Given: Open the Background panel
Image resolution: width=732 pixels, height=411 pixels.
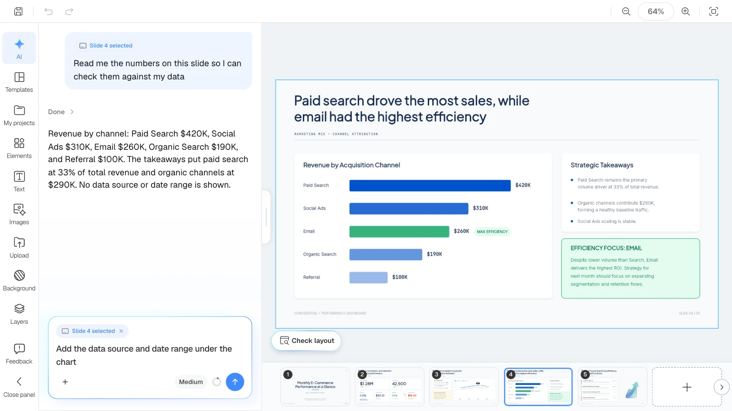Looking at the screenshot, I should (x=19, y=281).
